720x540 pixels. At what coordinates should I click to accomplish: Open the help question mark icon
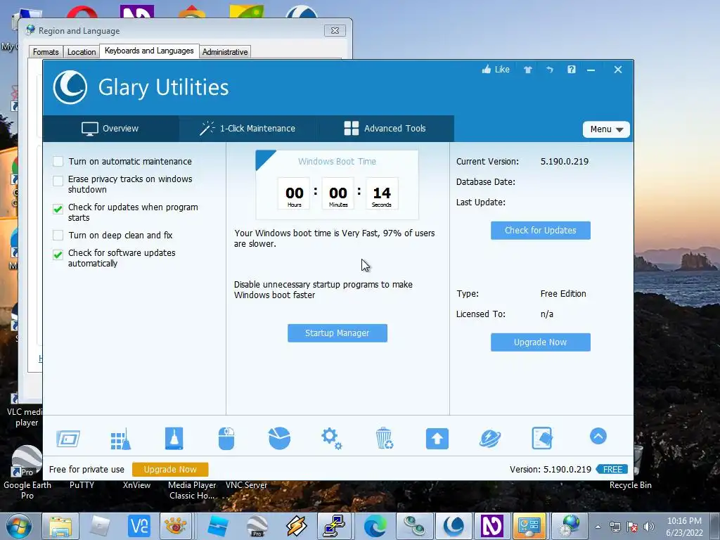[571, 70]
